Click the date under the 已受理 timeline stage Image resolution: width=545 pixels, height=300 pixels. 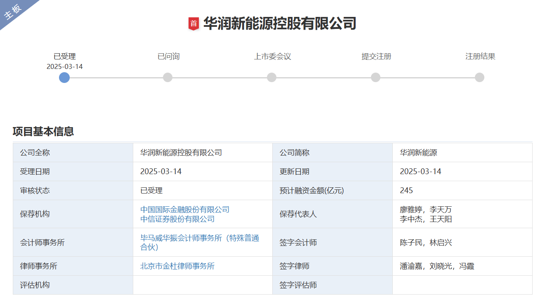pyautogui.click(x=65, y=66)
